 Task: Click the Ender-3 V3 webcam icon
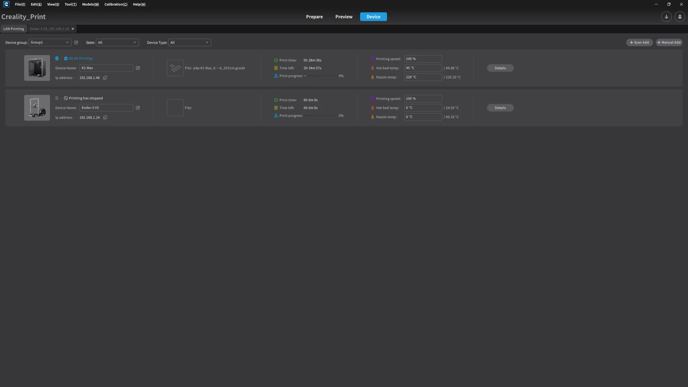click(57, 98)
